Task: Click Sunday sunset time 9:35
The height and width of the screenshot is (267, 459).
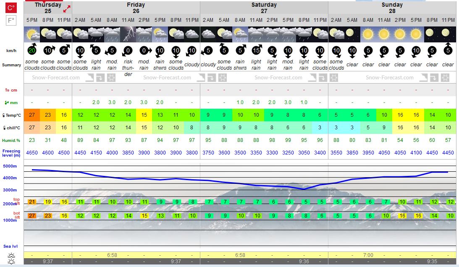Action: (432, 262)
